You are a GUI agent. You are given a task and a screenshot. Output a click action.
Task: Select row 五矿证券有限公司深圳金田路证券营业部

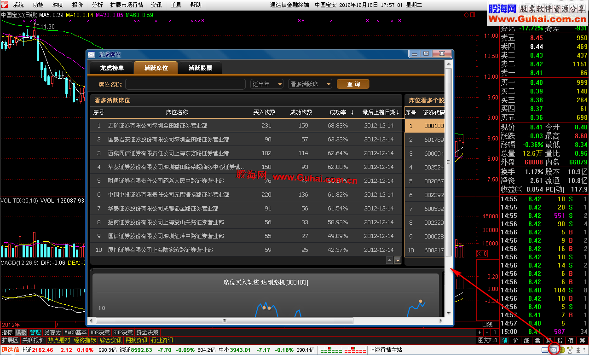coord(246,125)
